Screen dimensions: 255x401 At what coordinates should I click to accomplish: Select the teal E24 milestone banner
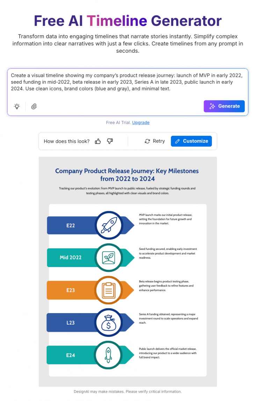pos(71,355)
